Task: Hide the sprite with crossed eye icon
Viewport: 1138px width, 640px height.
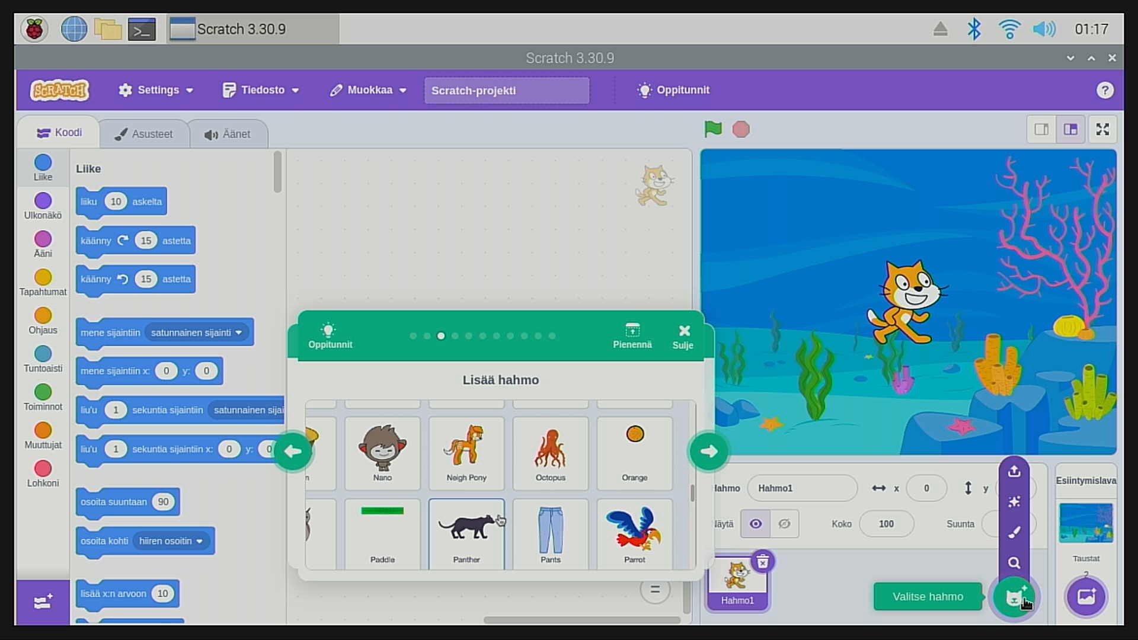Action: [x=784, y=524]
